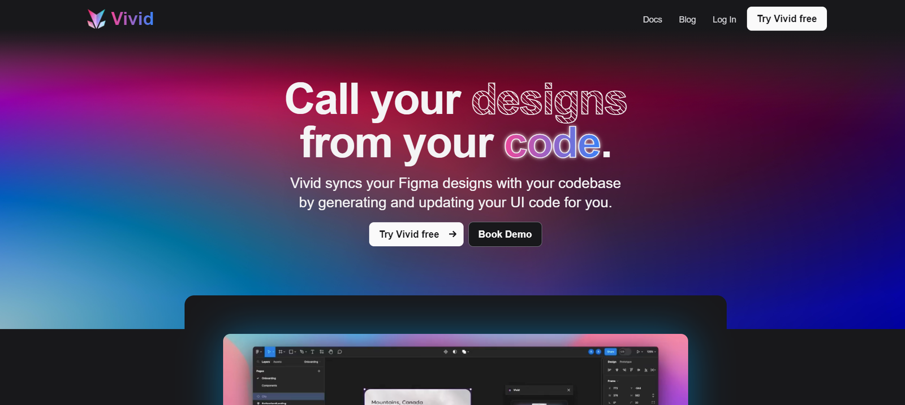Image resolution: width=905 pixels, height=405 pixels.
Task: Select the Hand tool in Figma toolbar
Action: pyautogui.click(x=331, y=352)
